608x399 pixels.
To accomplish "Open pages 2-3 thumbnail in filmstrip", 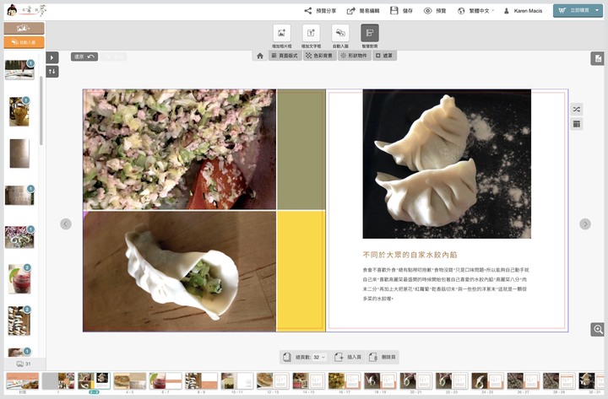I will pos(94,380).
